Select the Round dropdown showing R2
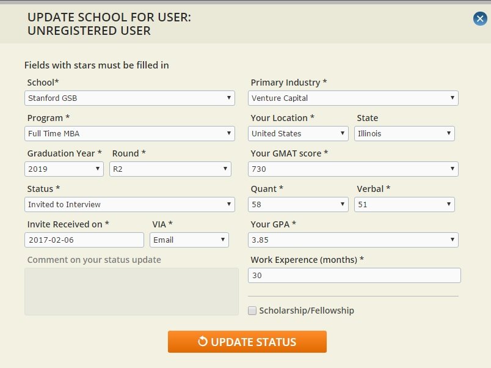 [170, 169]
